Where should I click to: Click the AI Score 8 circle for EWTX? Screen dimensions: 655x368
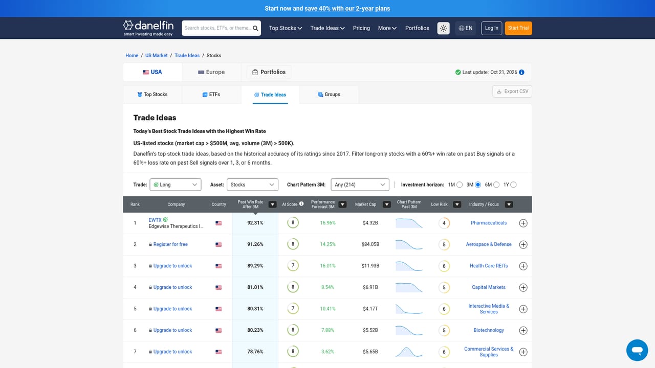click(x=293, y=223)
